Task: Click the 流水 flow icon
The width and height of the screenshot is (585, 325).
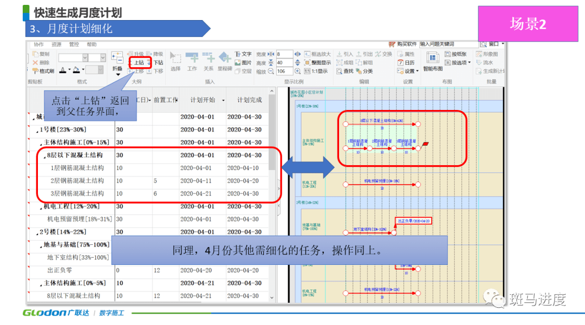Action: click(x=479, y=62)
